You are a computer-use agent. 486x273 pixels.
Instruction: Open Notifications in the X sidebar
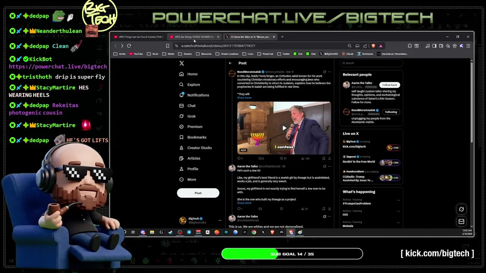(194, 95)
